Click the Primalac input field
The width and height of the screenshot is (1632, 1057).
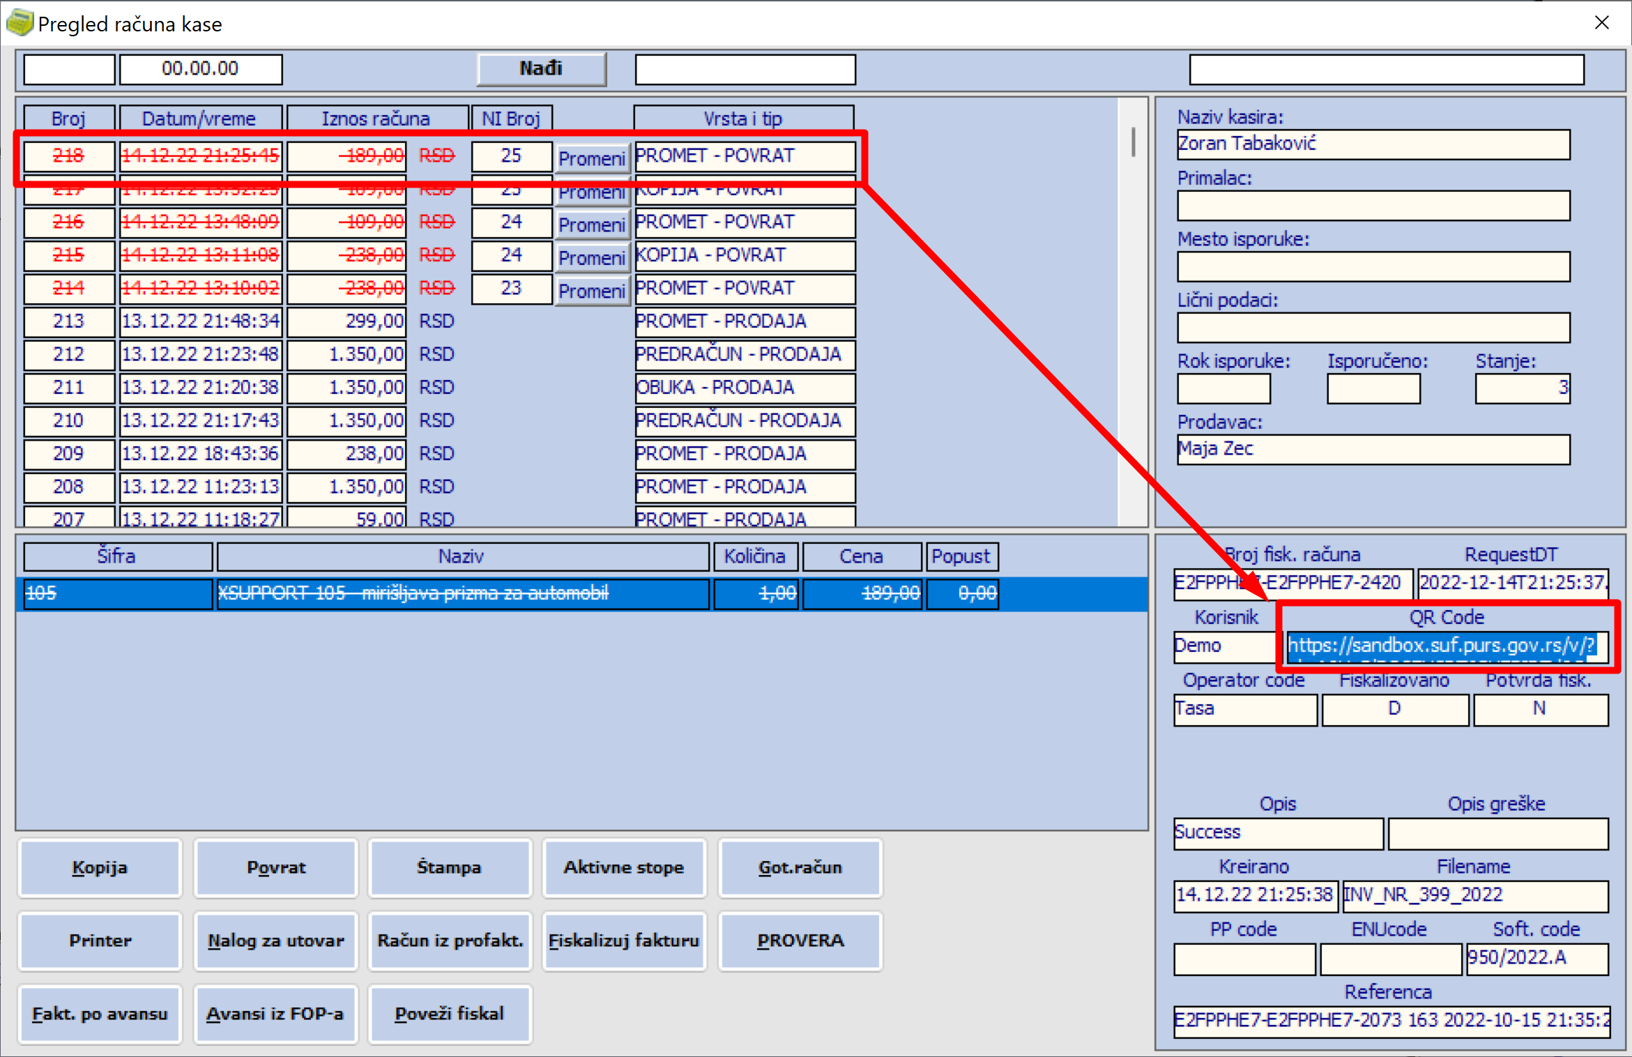(1373, 206)
